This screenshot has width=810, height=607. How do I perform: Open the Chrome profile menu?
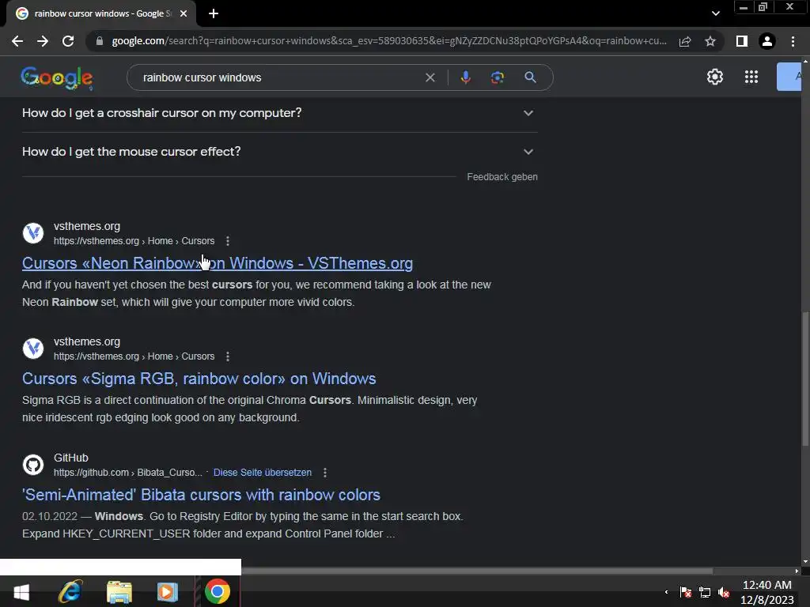point(767,41)
